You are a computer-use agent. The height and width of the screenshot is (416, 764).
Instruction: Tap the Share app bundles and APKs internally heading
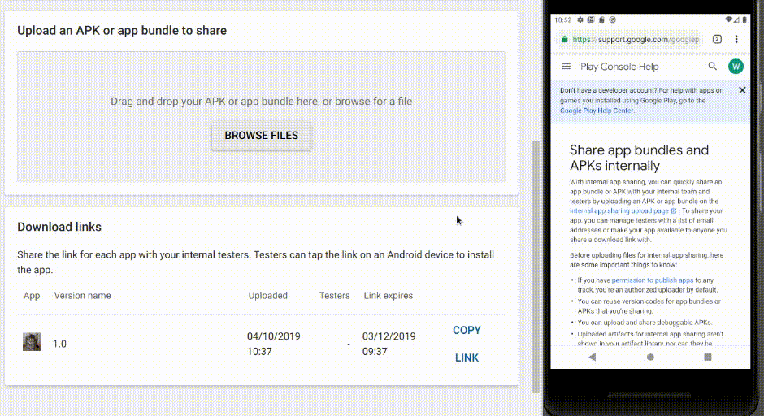click(639, 158)
